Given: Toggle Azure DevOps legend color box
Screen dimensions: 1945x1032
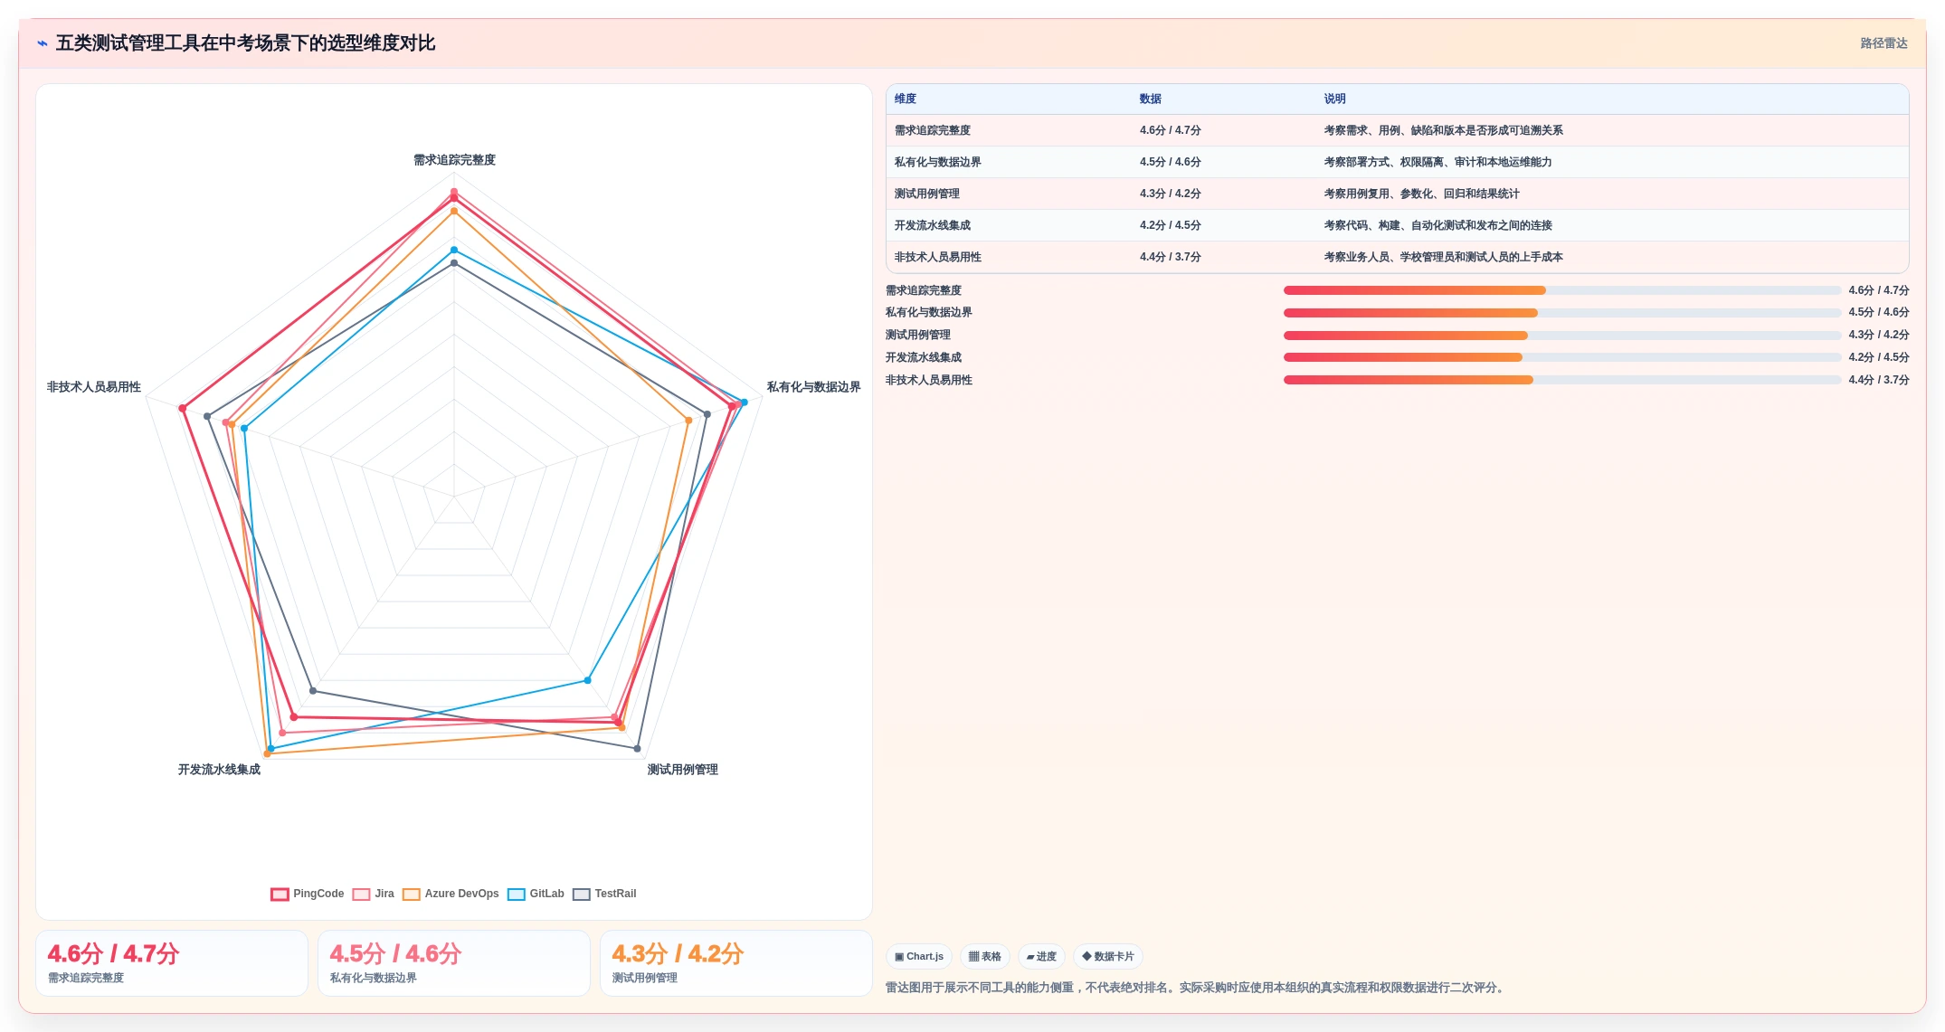Looking at the screenshot, I should (412, 894).
